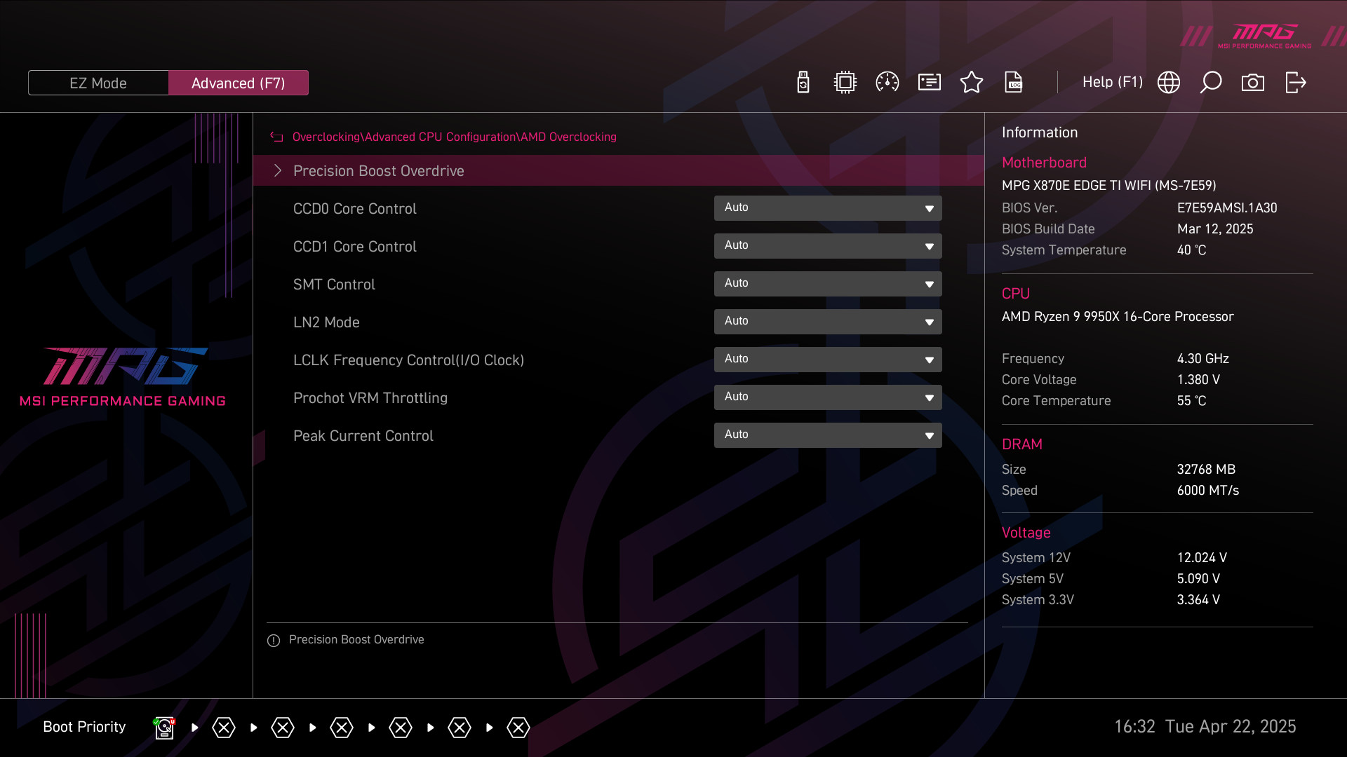Click the info icon next to help description
The width and height of the screenshot is (1347, 757).
[x=274, y=641]
